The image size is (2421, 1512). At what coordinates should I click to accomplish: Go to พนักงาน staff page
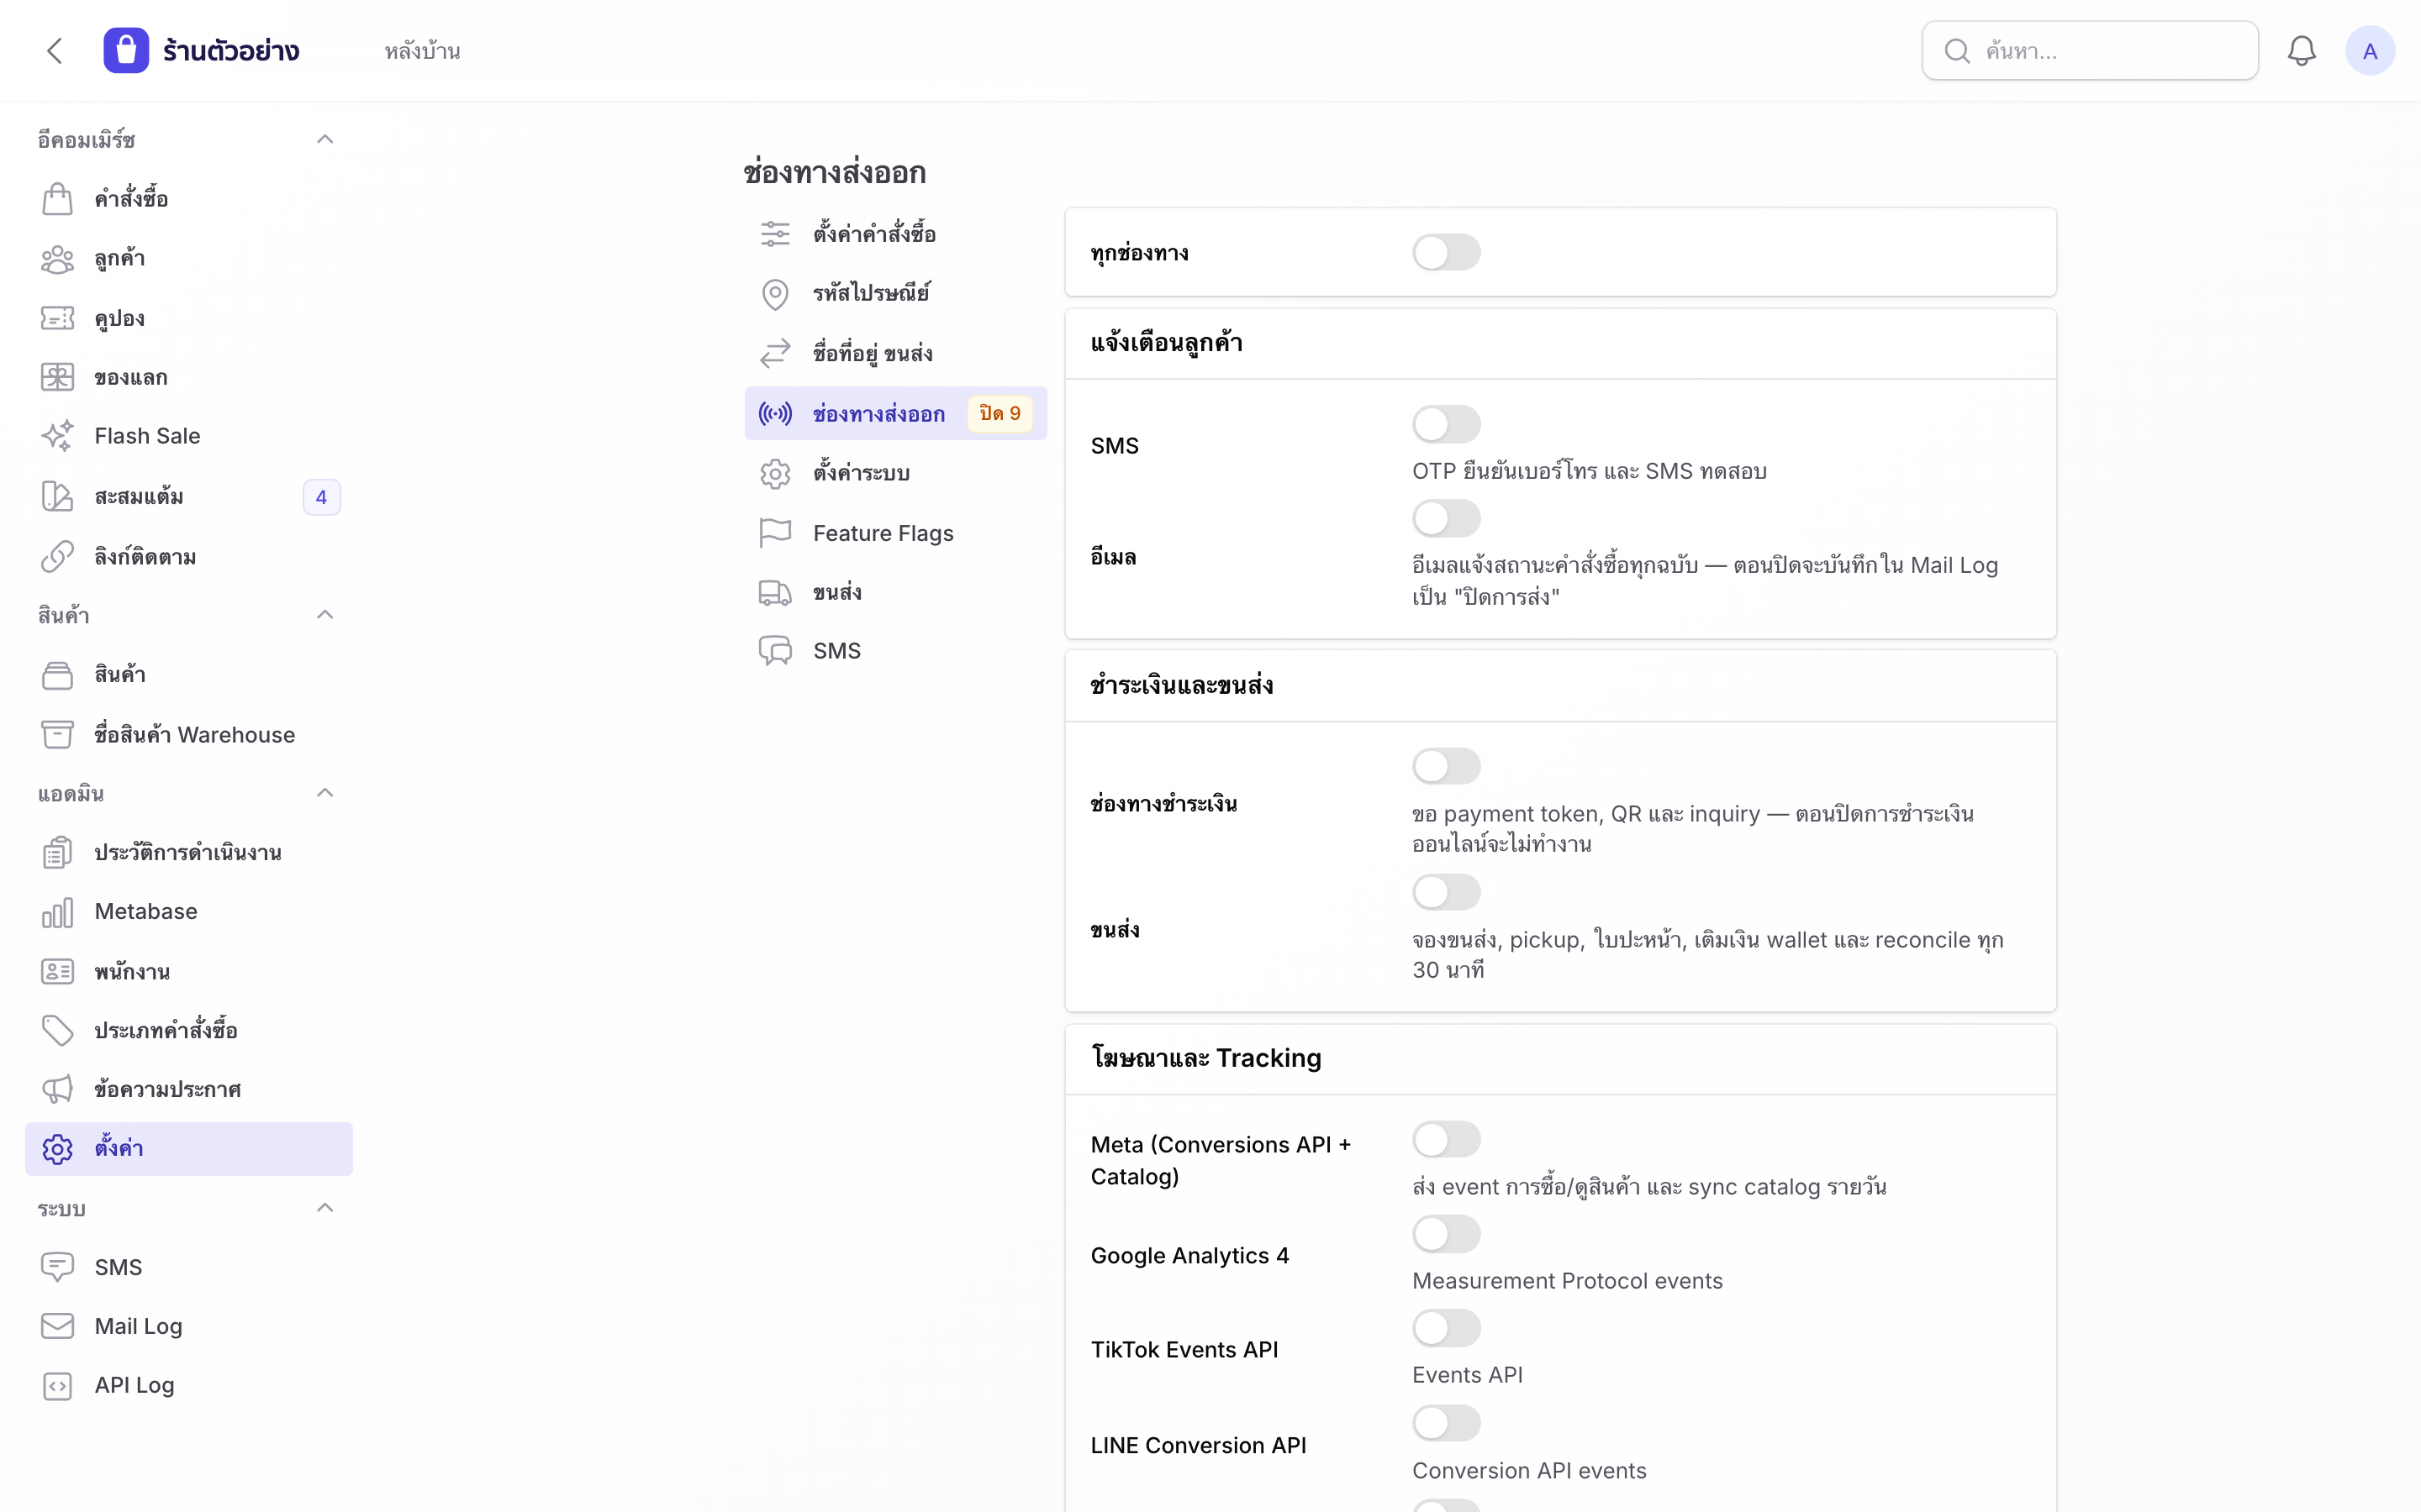click(189, 971)
